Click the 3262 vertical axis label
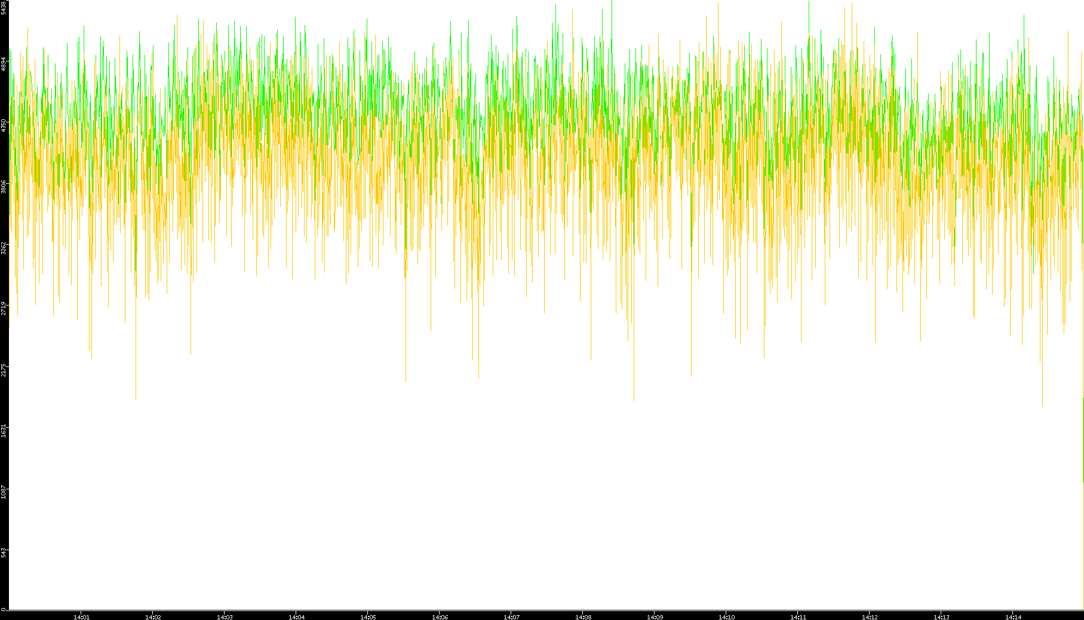 tap(4, 247)
